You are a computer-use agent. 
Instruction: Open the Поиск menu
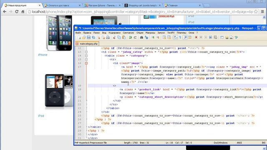[x=96, y=32]
